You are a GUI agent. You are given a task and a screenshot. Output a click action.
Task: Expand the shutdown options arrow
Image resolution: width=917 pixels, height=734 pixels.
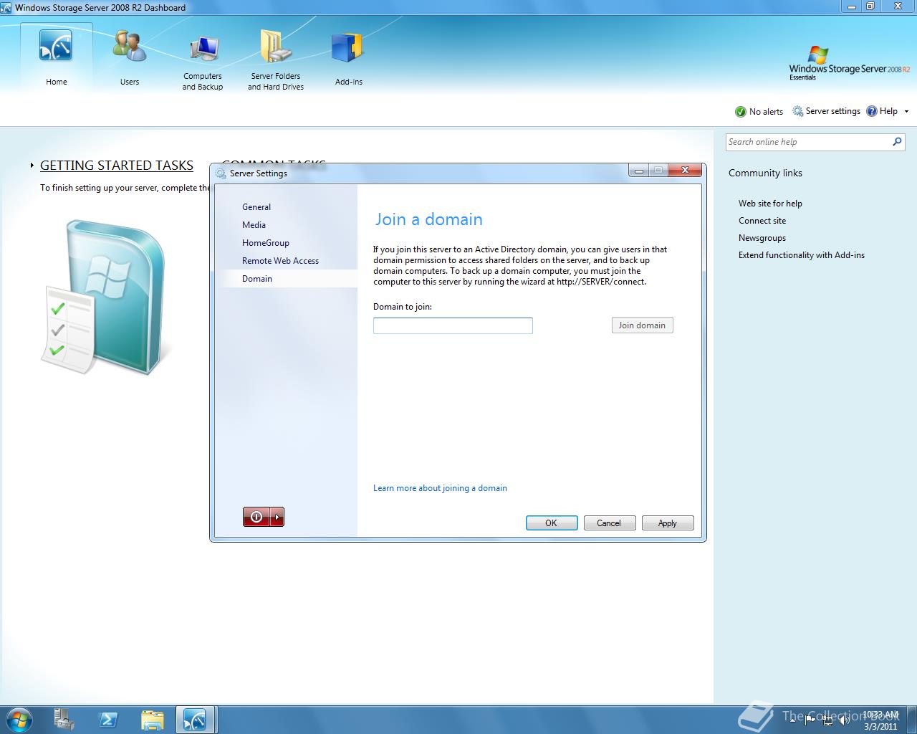coord(277,517)
